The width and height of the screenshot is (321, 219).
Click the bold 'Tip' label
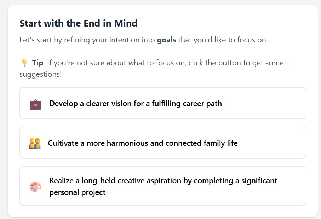point(37,63)
